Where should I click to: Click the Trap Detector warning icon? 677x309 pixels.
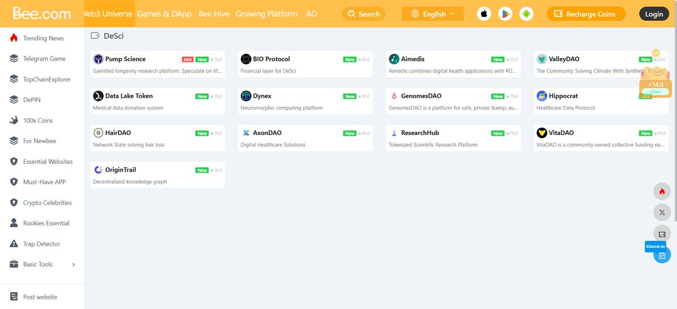(x=14, y=244)
